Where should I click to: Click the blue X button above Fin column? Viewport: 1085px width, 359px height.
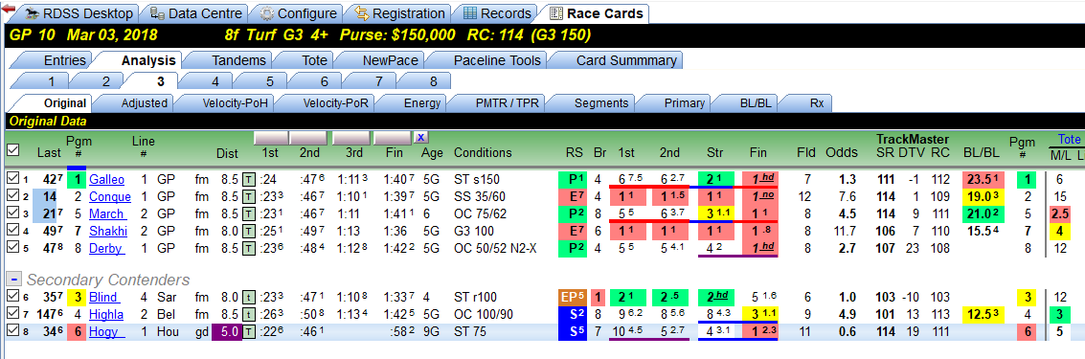click(420, 137)
